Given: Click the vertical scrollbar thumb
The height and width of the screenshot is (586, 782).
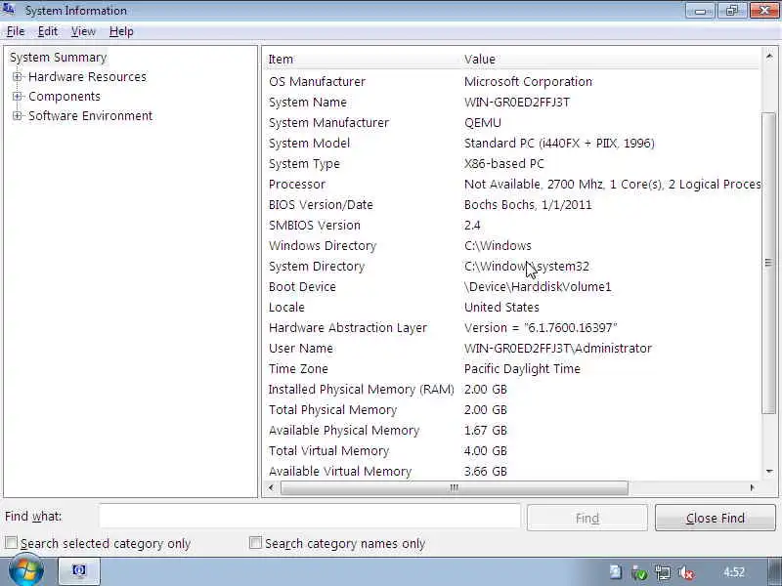Looking at the screenshot, I should (x=769, y=263).
